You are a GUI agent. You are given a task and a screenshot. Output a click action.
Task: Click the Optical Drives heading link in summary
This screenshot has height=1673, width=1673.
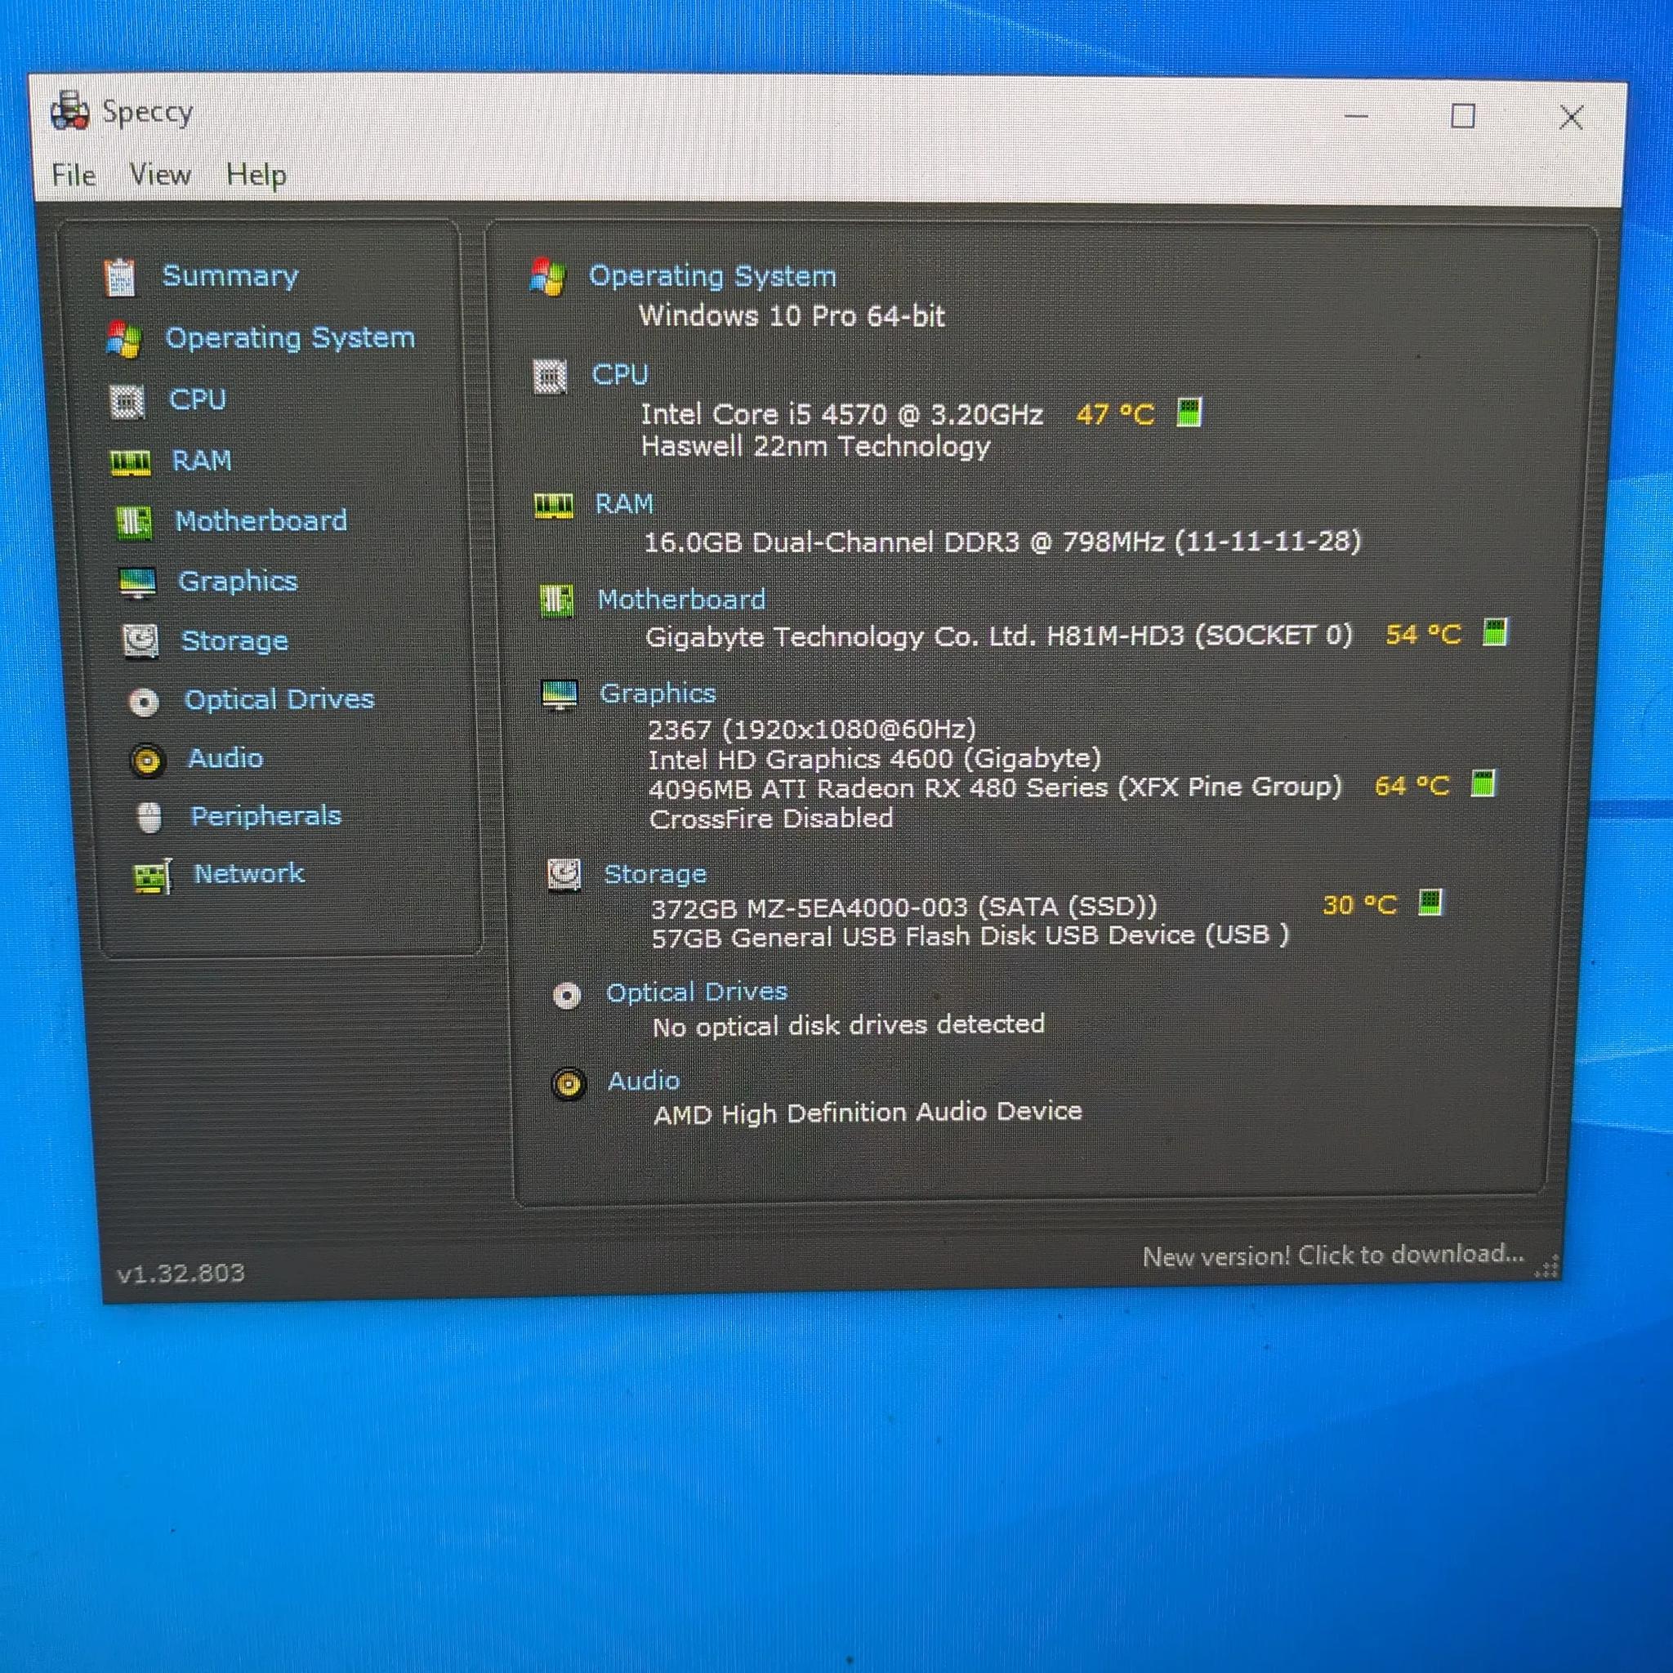(x=697, y=993)
